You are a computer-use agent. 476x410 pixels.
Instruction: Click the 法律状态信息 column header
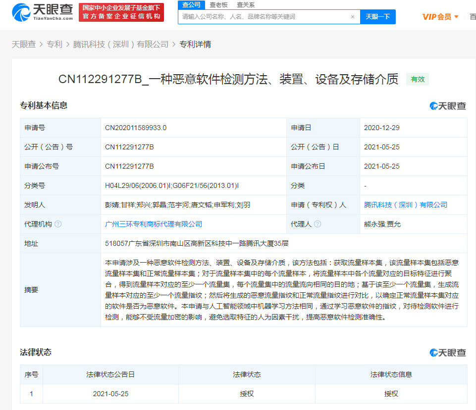pos(391,374)
